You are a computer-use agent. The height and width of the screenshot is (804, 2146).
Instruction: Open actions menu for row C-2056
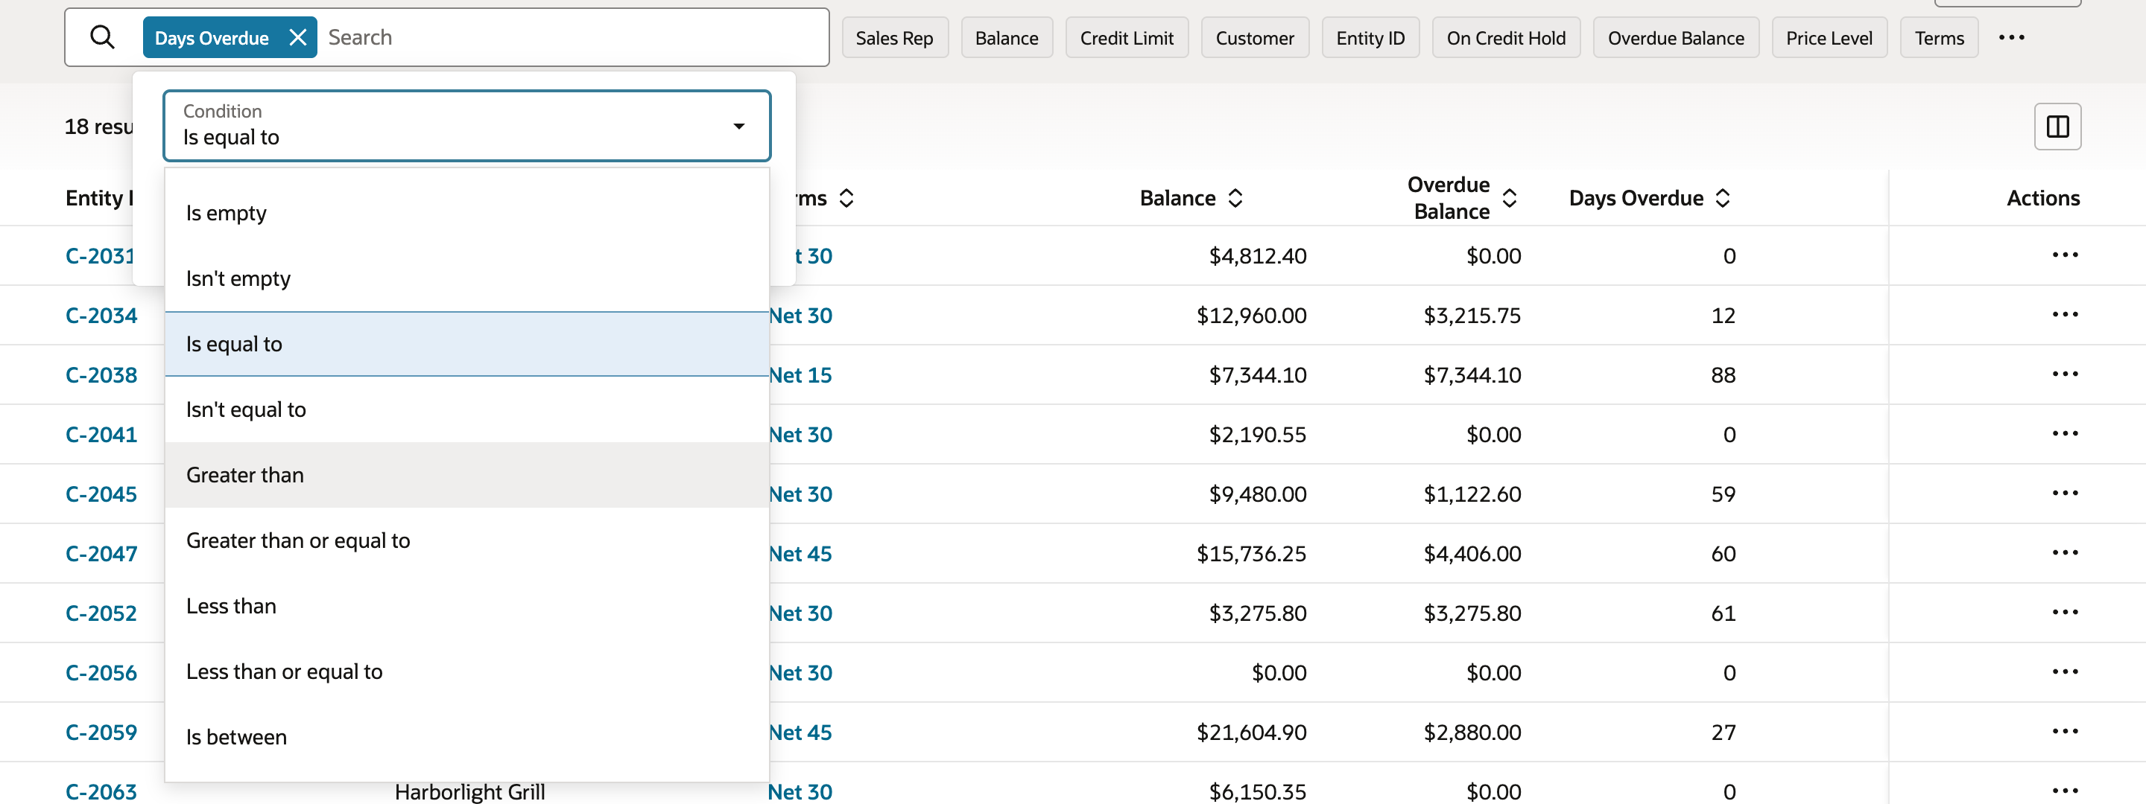point(2064,671)
